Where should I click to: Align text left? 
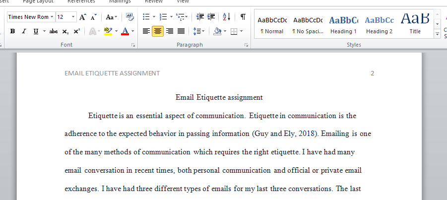coord(146,31)
